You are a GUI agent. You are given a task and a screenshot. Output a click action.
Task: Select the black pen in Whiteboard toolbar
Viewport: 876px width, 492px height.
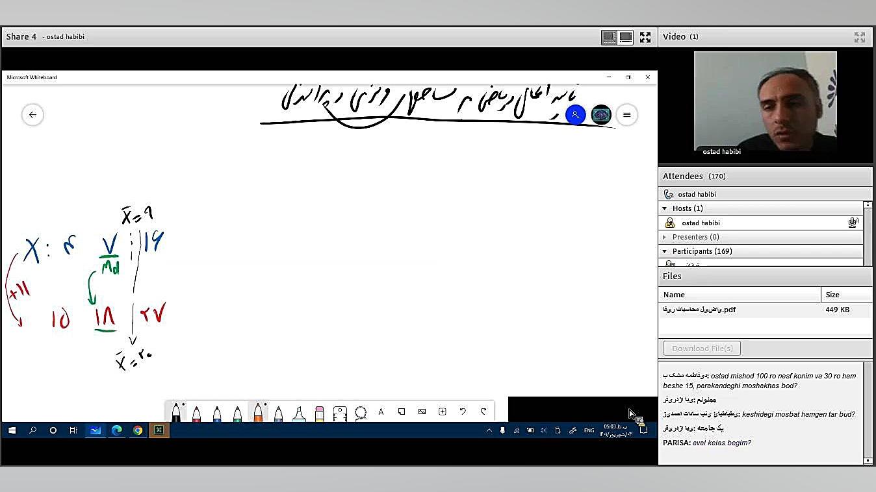click(x=176, y=412)
